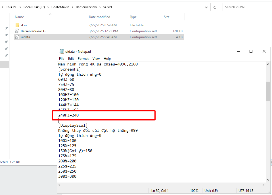This screenshot has height=195, width=272.
Task: Maximize the Notepad window
Action: (251, 51)
